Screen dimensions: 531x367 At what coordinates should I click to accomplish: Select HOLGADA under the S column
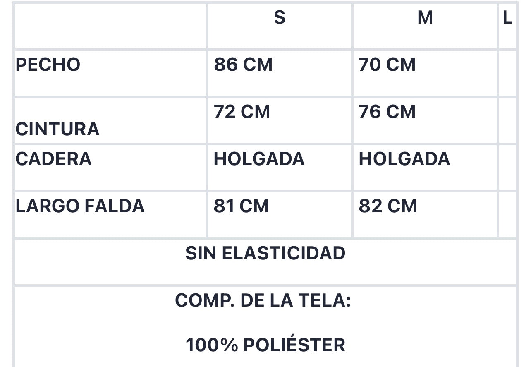pos(259,159)
